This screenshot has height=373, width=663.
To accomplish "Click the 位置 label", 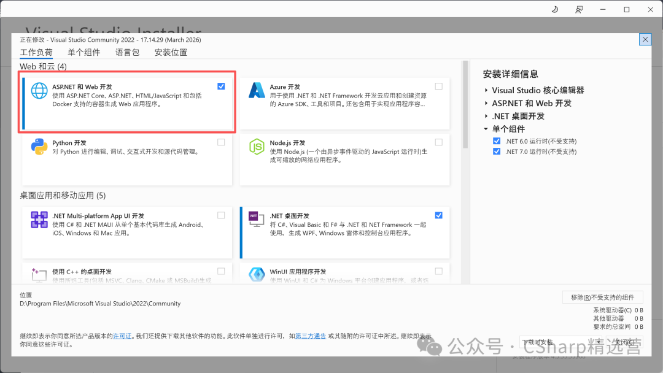I will click(26, 295).
